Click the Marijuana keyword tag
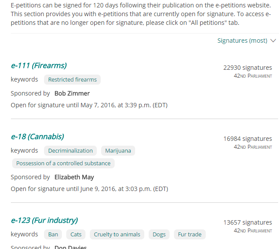Viewport: 279px width, 249px height. click(x=118, y=151)
